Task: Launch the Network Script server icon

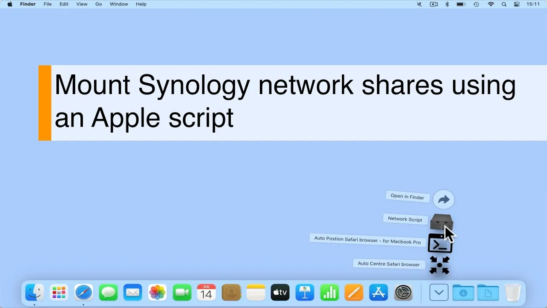Action: 441,222
